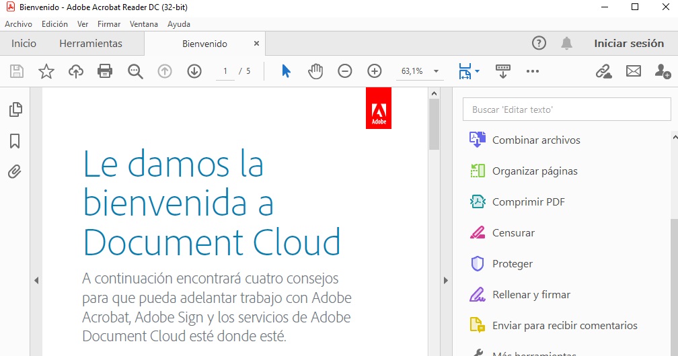Click the zoom in plus icon
678x356 pixels.
click(x=375, y=71)
